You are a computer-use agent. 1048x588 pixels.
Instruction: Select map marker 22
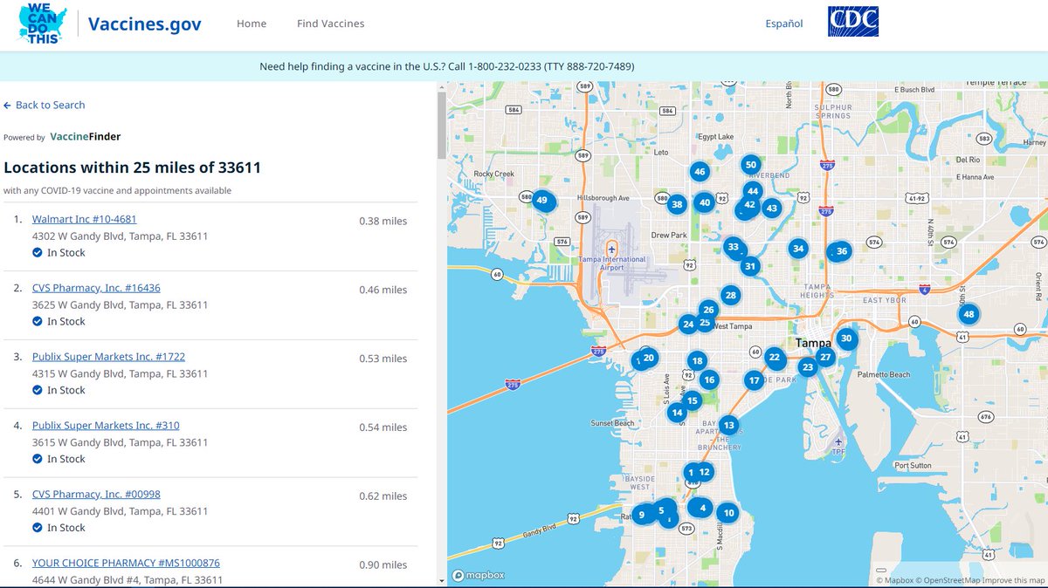(775, 357)
